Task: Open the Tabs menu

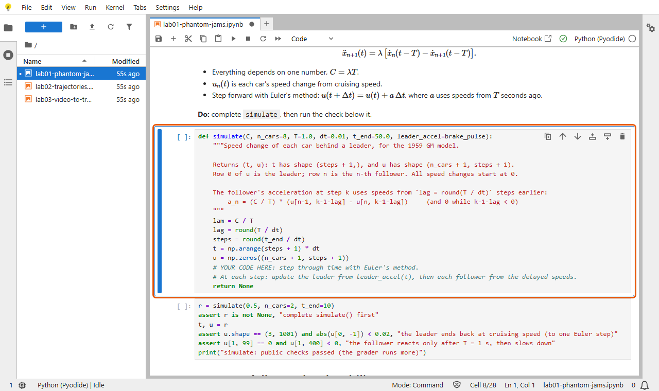Action: [140, 8]
